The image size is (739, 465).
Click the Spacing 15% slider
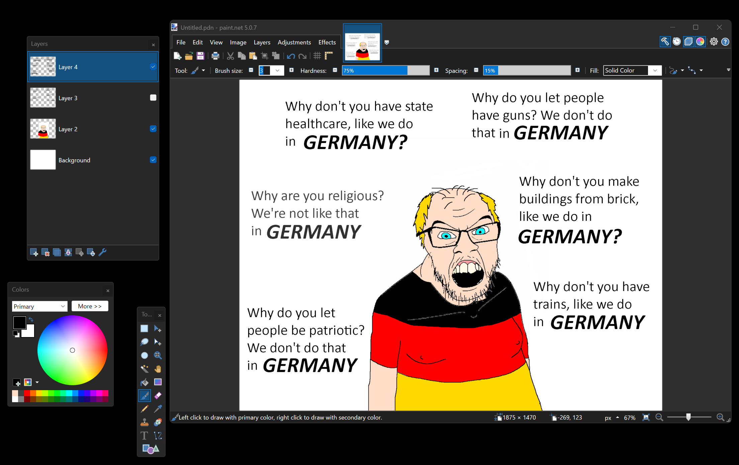[527, 70]
